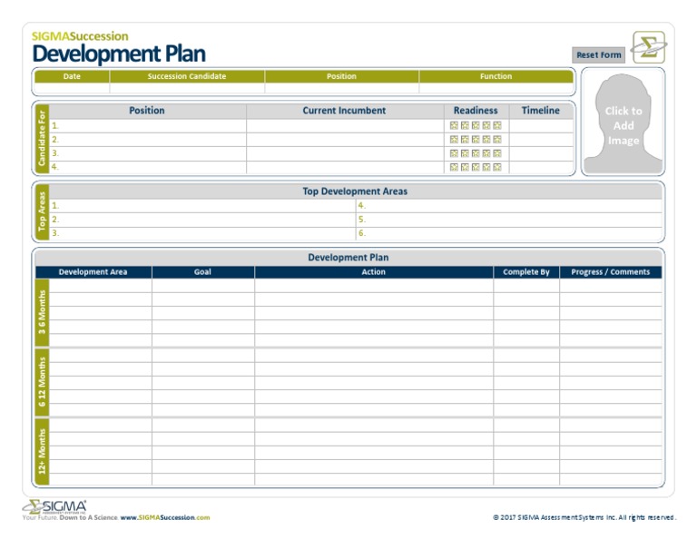Check first Readiness box in row 3
697x539 pixels.
(454, 153)
